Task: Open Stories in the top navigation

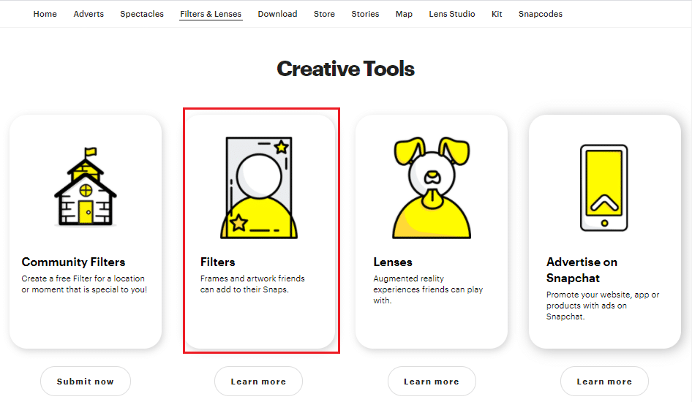Action: pos(366,14)
